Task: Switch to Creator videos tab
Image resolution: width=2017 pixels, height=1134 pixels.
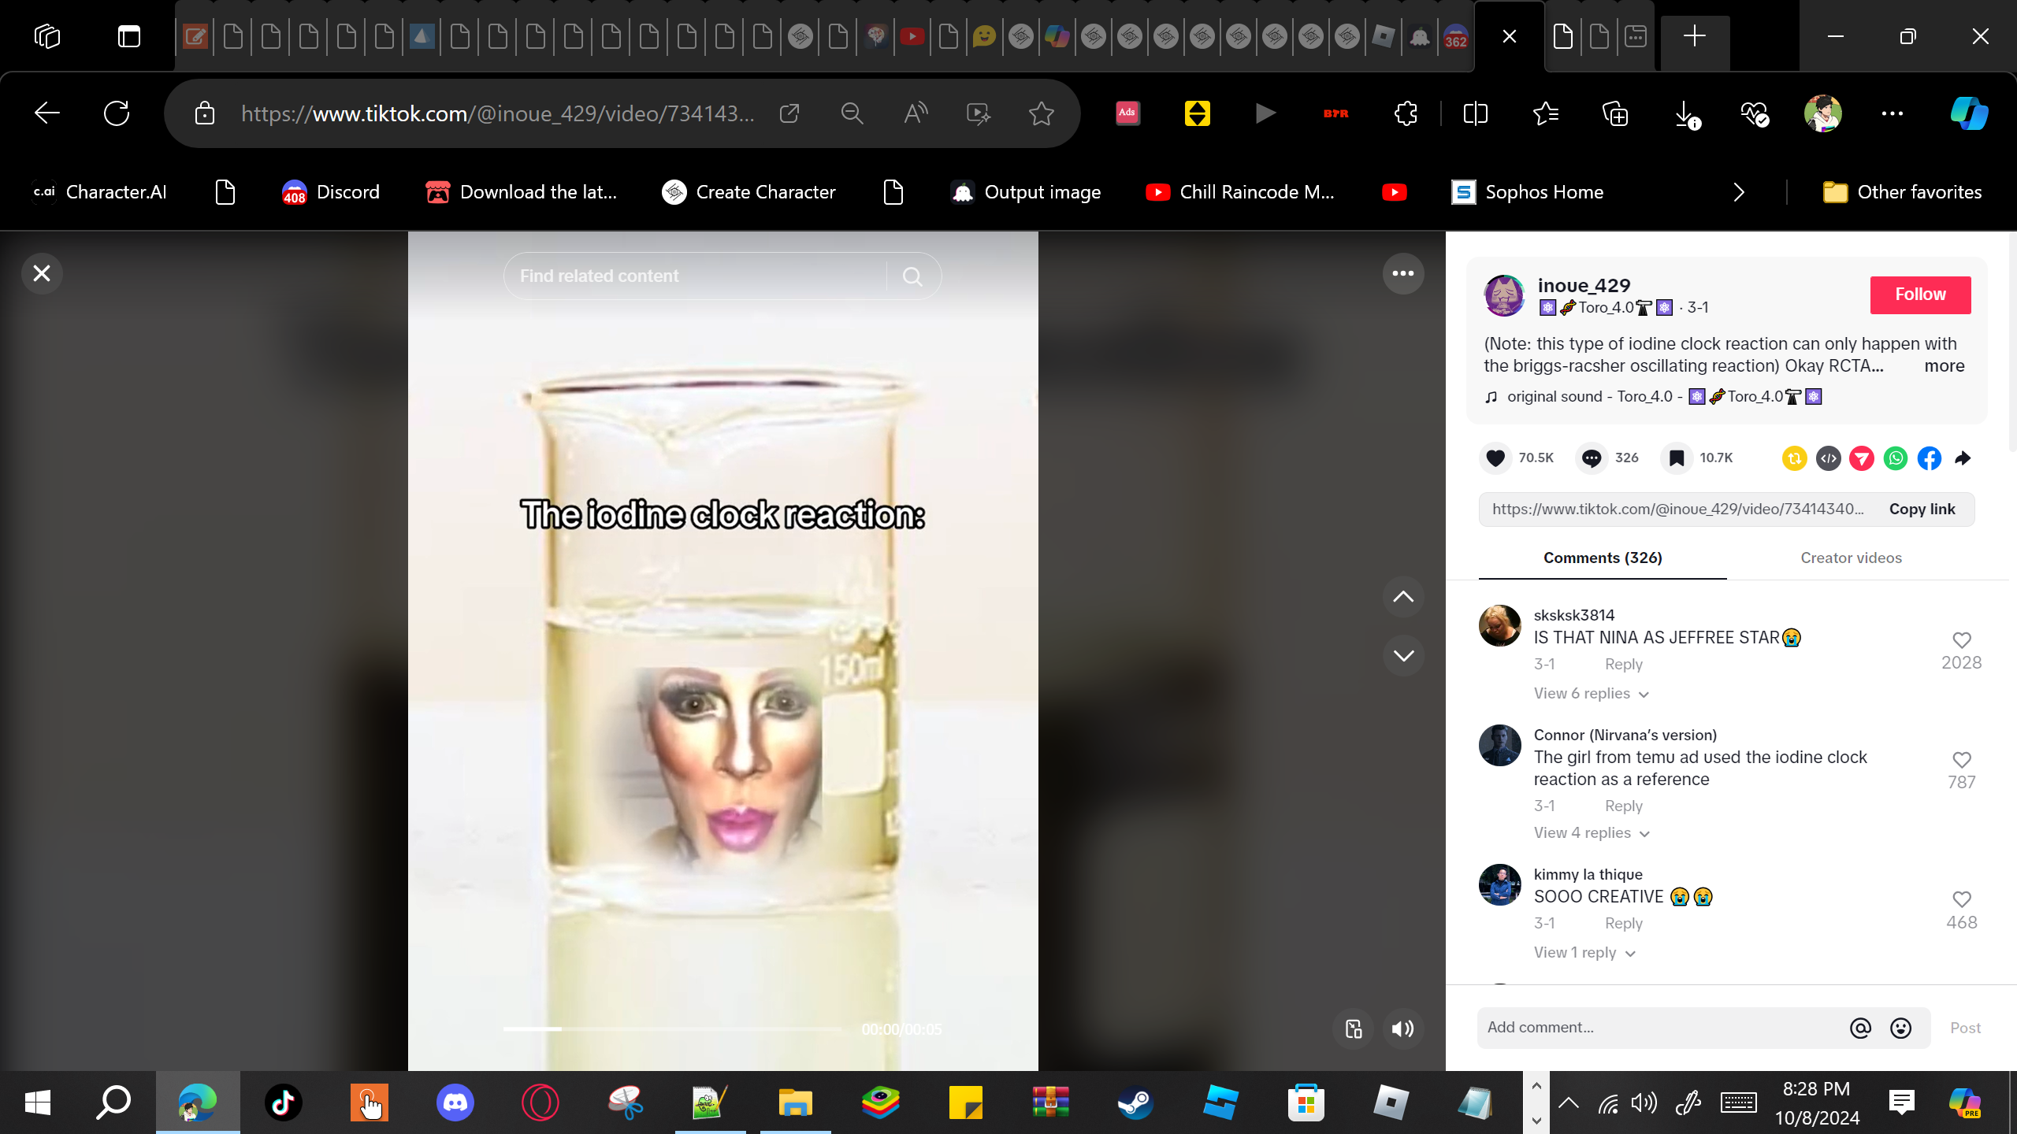Action: point(1851,558)
